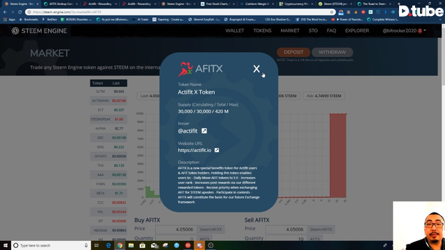Switch to the Free Stock Charts tab
Viewport: 445px width, 250px height.
217,4
